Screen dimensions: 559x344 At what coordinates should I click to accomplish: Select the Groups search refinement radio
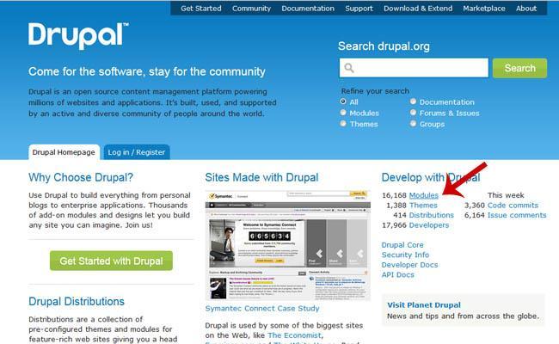tap(413, 124)
